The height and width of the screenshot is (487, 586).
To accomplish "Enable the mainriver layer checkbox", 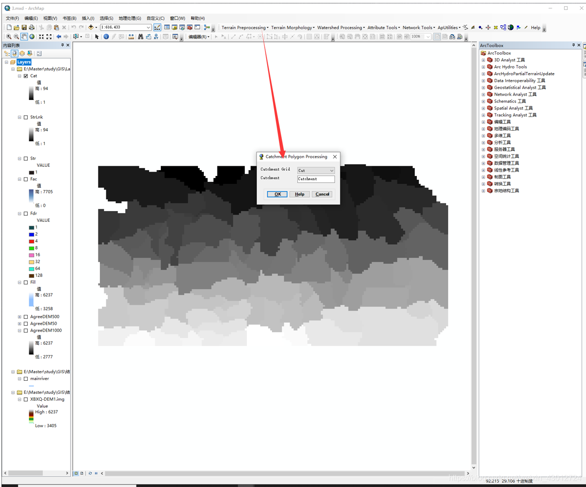I will coord(26,379).
